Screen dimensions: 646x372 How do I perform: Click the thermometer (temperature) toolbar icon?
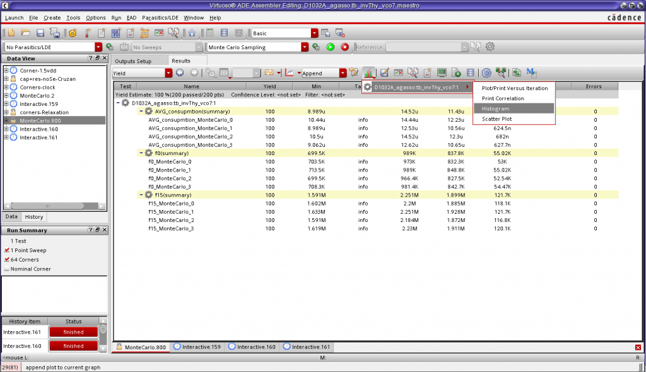[x=88, y=33]
